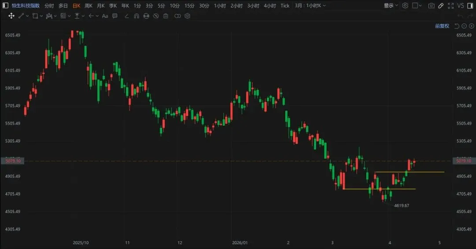This screenshot has height=249, width=476.
Task: Switch to the 3小时 interval
Action: pos(253,5)
